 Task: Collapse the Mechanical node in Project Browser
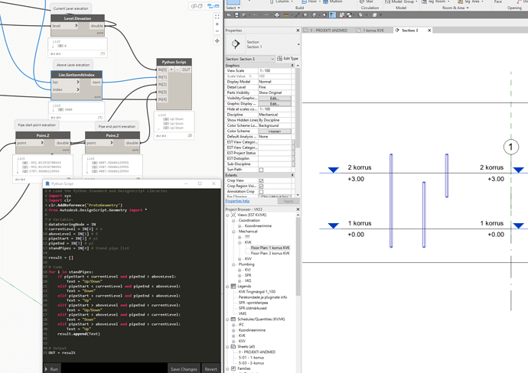(x=233, y=232)
